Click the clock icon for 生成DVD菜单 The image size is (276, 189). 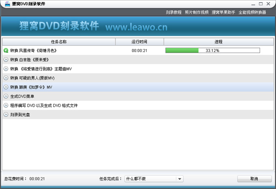6,97
